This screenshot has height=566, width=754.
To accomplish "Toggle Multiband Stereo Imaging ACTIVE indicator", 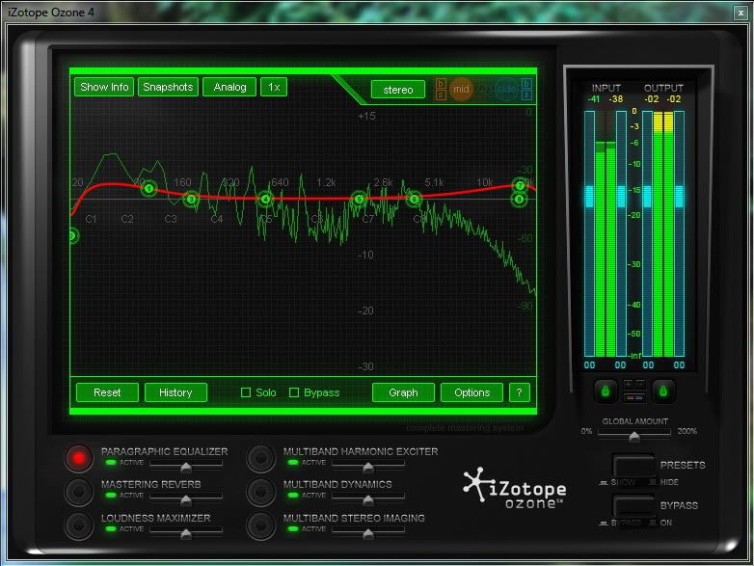I will [x=293, y=529].
